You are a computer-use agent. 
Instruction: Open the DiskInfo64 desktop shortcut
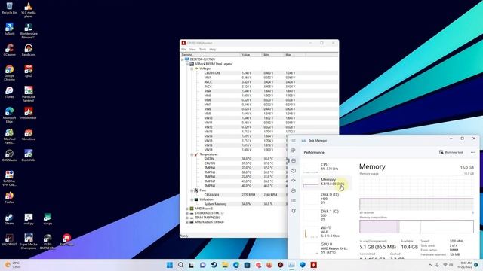pyautogui.click(x=29, y=155)
